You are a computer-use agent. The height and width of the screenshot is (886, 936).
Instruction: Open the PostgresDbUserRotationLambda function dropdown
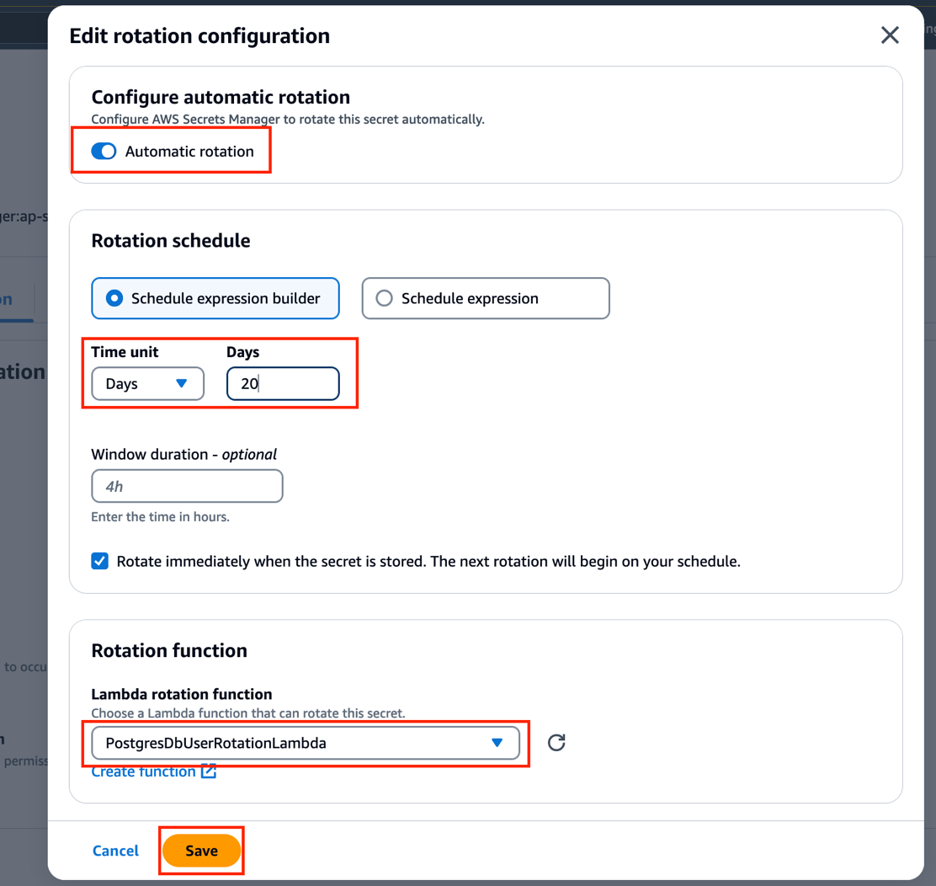pos(306,743)
